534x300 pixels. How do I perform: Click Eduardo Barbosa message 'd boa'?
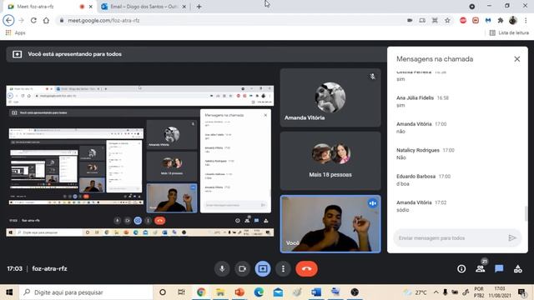pos(402,183)
